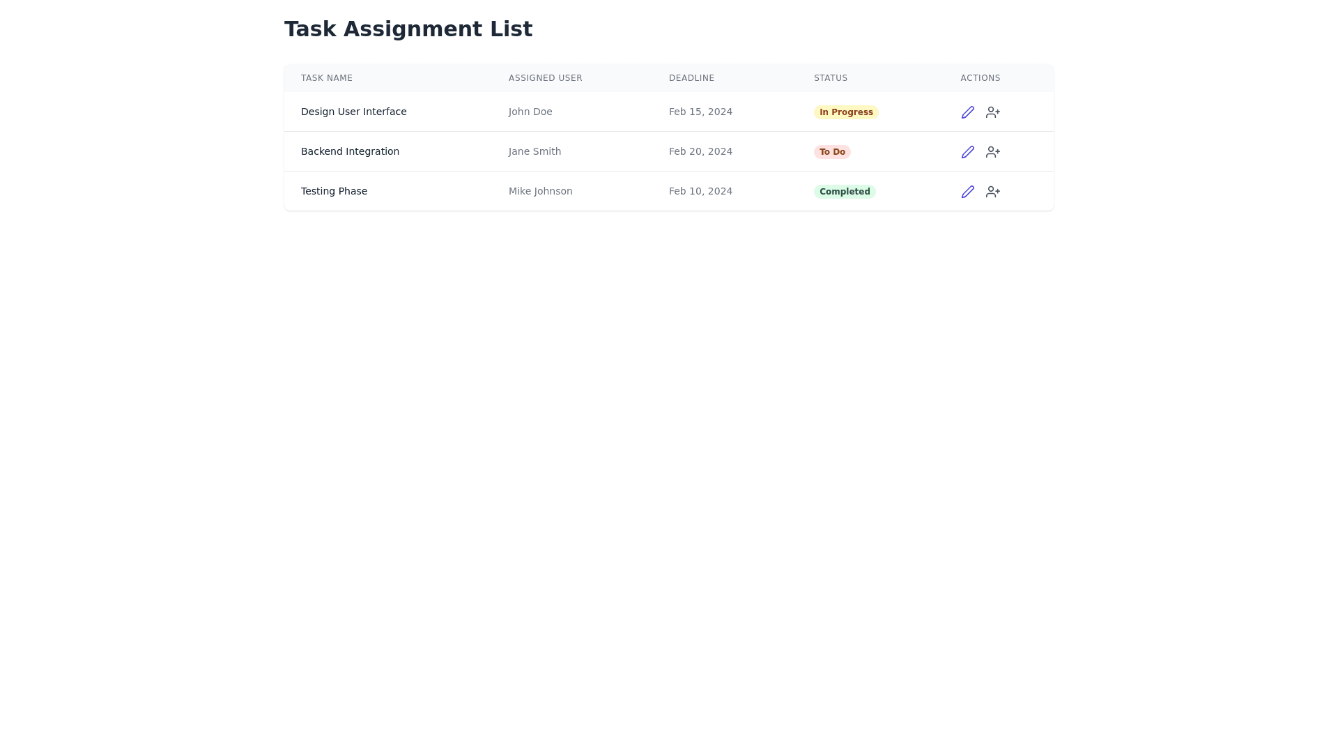
Task: Edit the Backend Integration task
Action: [x=967, y=152]
